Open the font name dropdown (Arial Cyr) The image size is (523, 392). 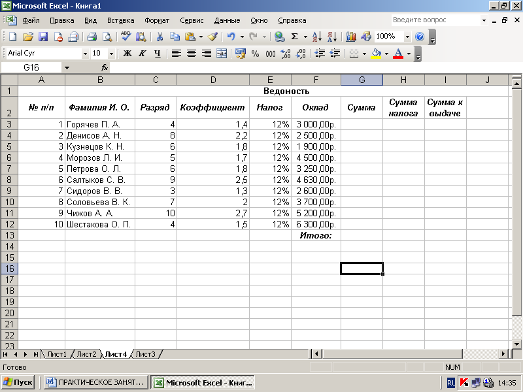pyautogui.click(x=86, y=54)
